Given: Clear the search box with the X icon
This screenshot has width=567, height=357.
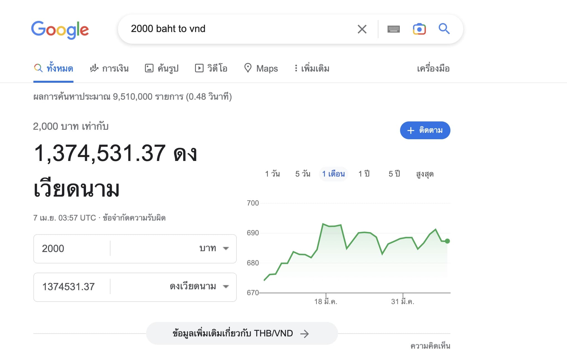Looking at the screenshot, I should click(362, 29).
